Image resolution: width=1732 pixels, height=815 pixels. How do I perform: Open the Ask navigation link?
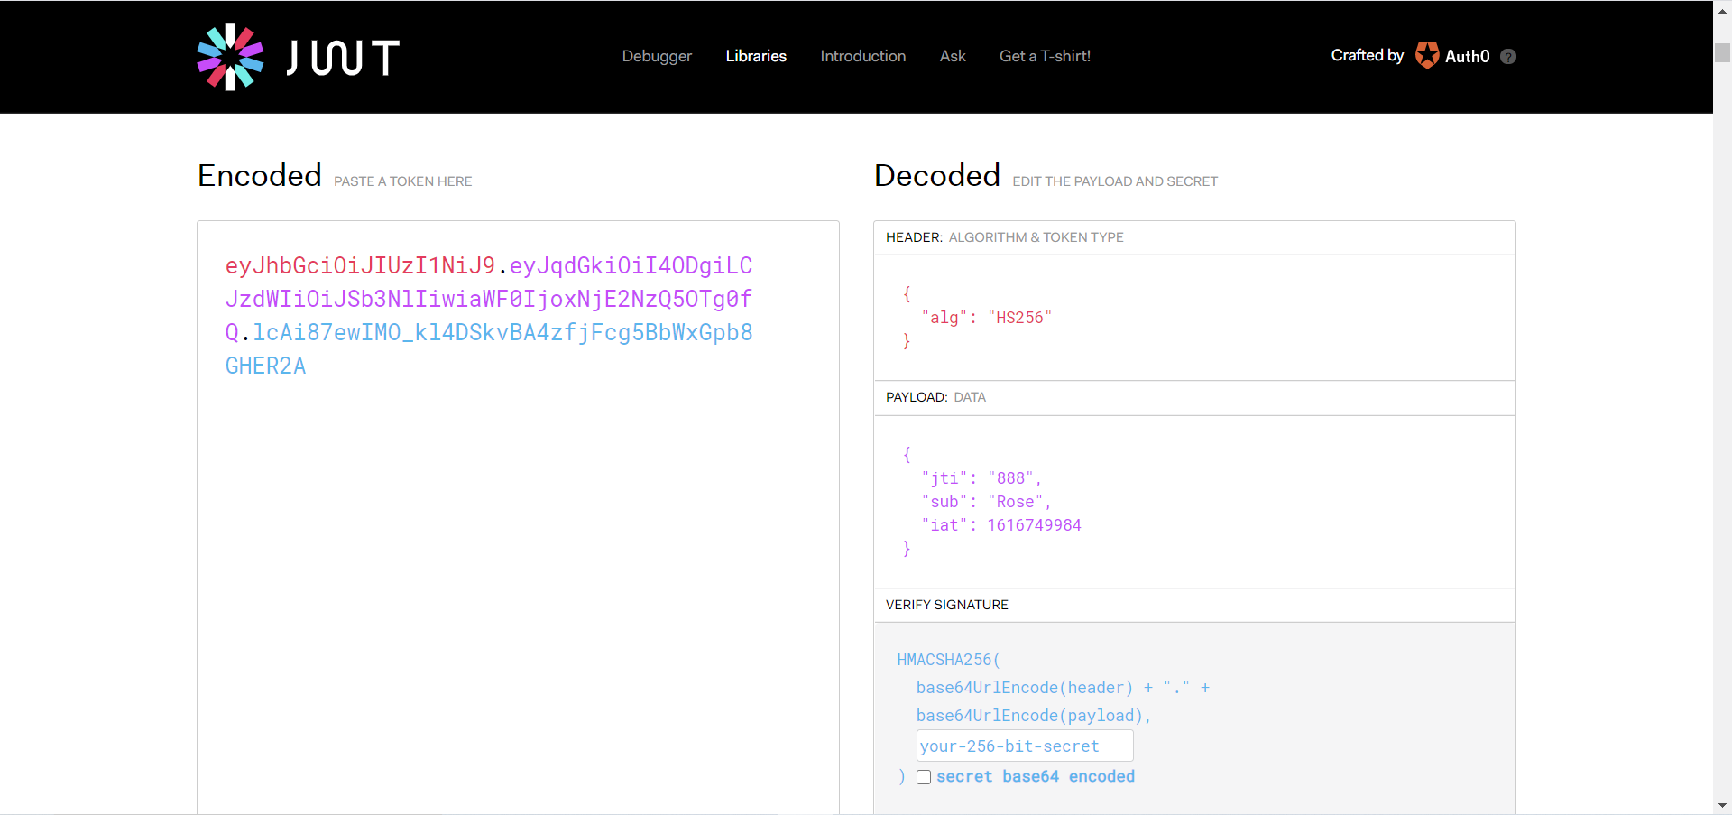coord(953,56)
